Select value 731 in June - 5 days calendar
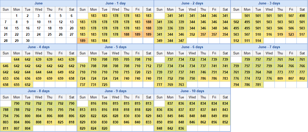Image resolution: width=308 pixels, height=132 pixels. click(93, 85)
